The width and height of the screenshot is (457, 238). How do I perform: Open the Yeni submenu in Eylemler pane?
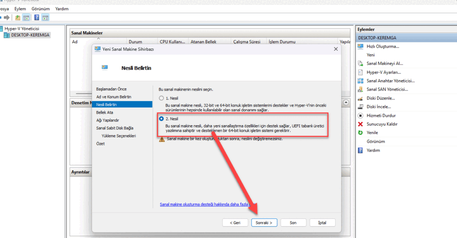370,55
